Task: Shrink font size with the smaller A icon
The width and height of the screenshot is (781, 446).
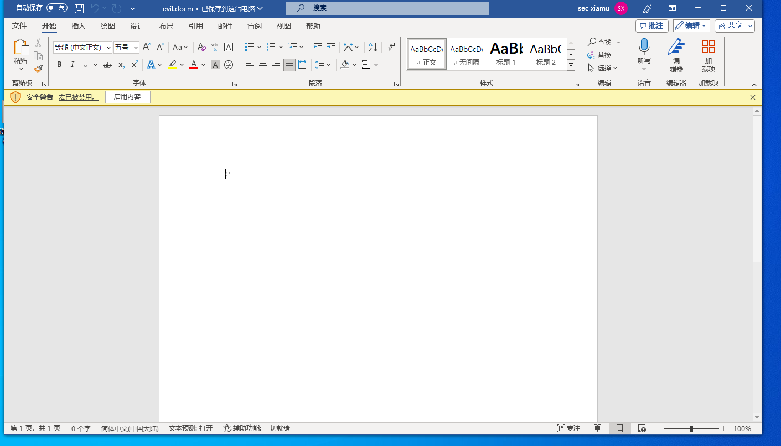Action: pyautogui.click(x=160, y=47)
